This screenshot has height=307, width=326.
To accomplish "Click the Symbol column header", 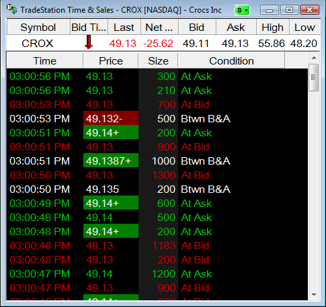I will [x=38, y=28].
